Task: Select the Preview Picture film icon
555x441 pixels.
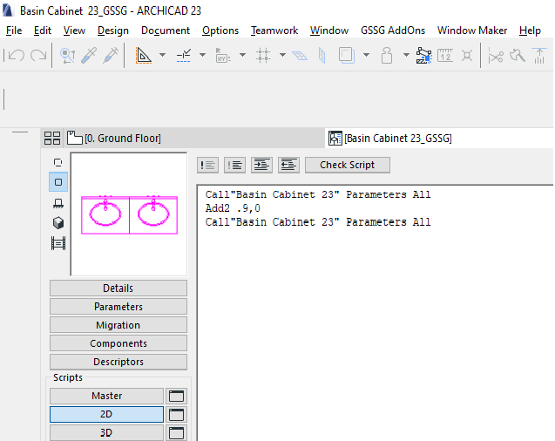Action: pyautogui.click(x=58, y=243)
